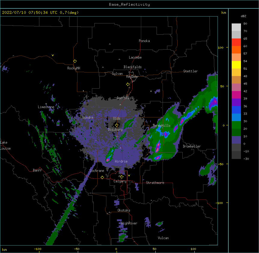
Task: Select the Innisfail city label
Action: click(125, 98)
